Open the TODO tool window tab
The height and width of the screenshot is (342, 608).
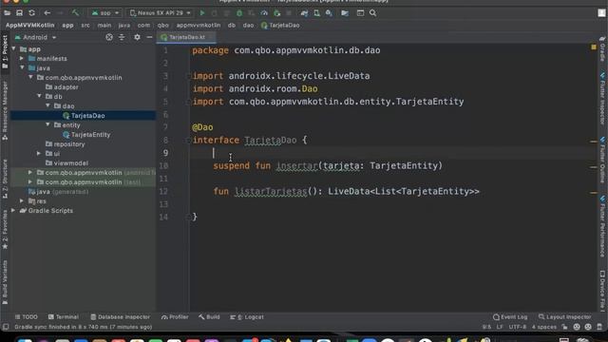click(26, 316)
